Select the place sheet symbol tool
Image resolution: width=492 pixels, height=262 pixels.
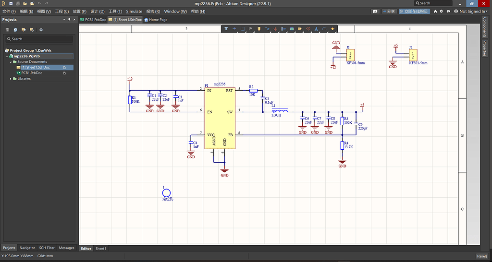[x=292, y=29]
